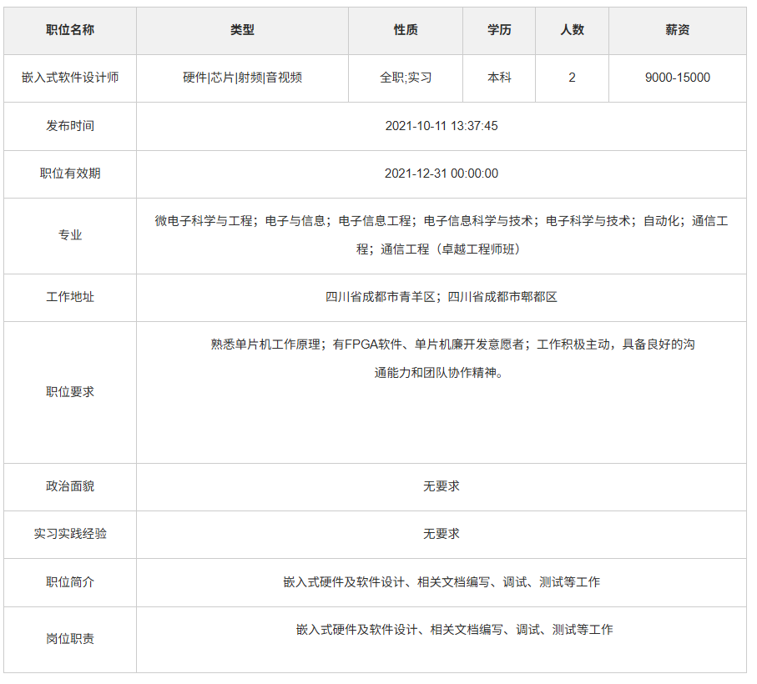Click the 岗位职责 row label
The image size is (757, 684).
point(70,639)
